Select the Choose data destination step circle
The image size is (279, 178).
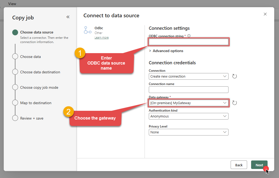[x=15, y=72]
